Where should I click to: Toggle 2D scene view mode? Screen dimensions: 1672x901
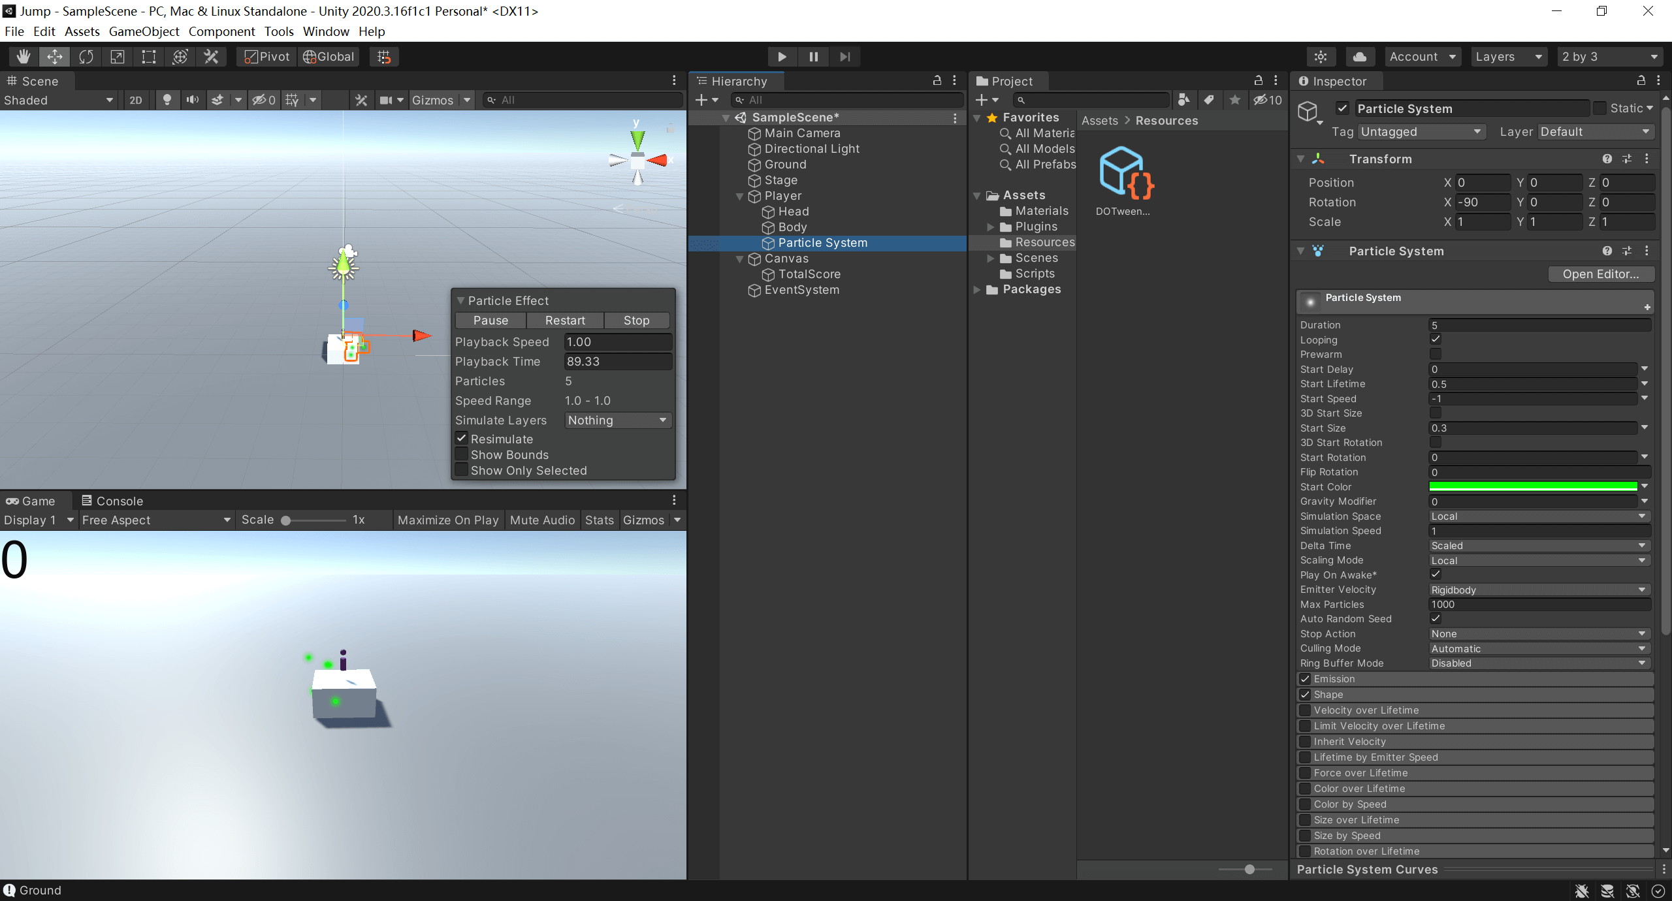(x=135, y=100)
